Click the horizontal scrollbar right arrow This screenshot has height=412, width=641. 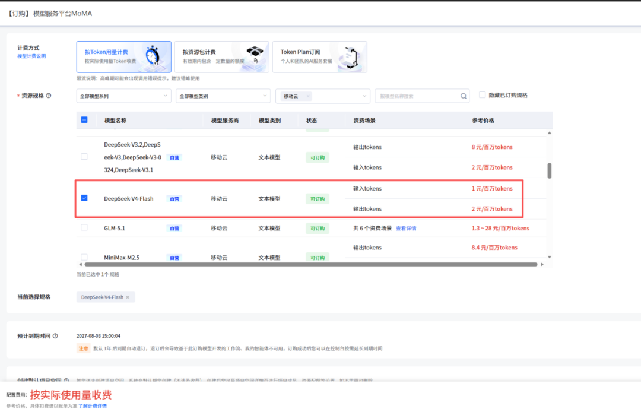[542, 264]
